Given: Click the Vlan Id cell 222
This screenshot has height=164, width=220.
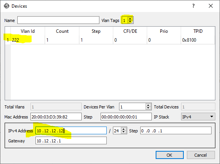Looking at the screenshot, I should click(28, 40).
